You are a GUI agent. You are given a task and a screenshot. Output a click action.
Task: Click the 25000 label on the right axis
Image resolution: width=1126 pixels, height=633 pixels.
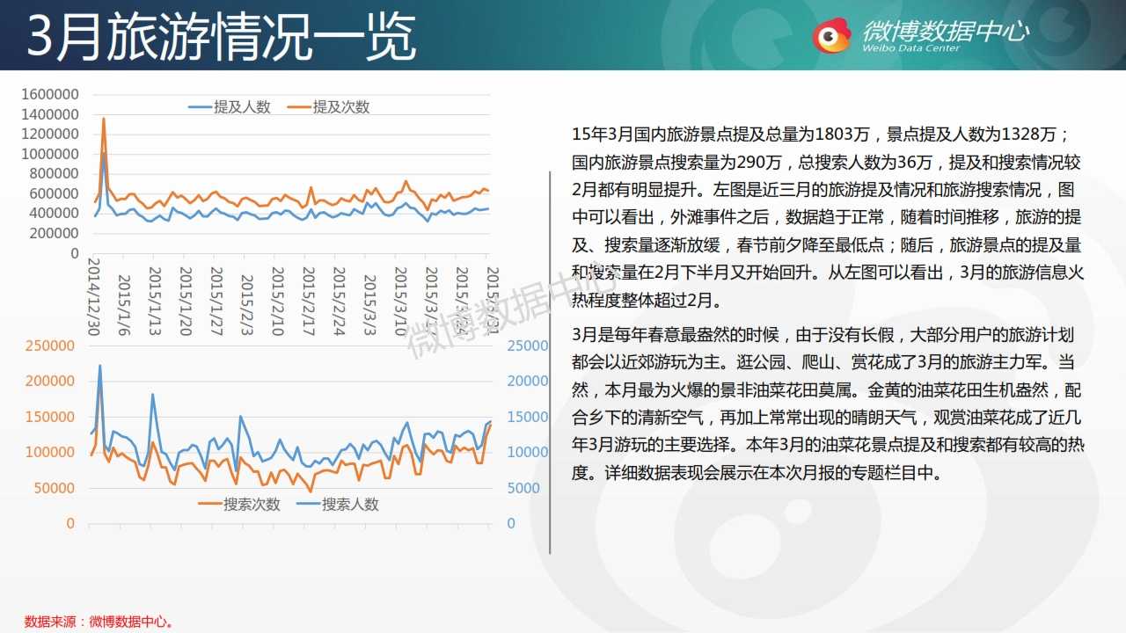click(528, 346)
